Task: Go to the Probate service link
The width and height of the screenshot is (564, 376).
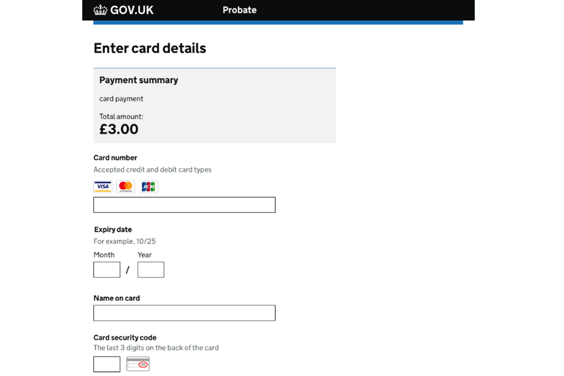Action: 239,10
